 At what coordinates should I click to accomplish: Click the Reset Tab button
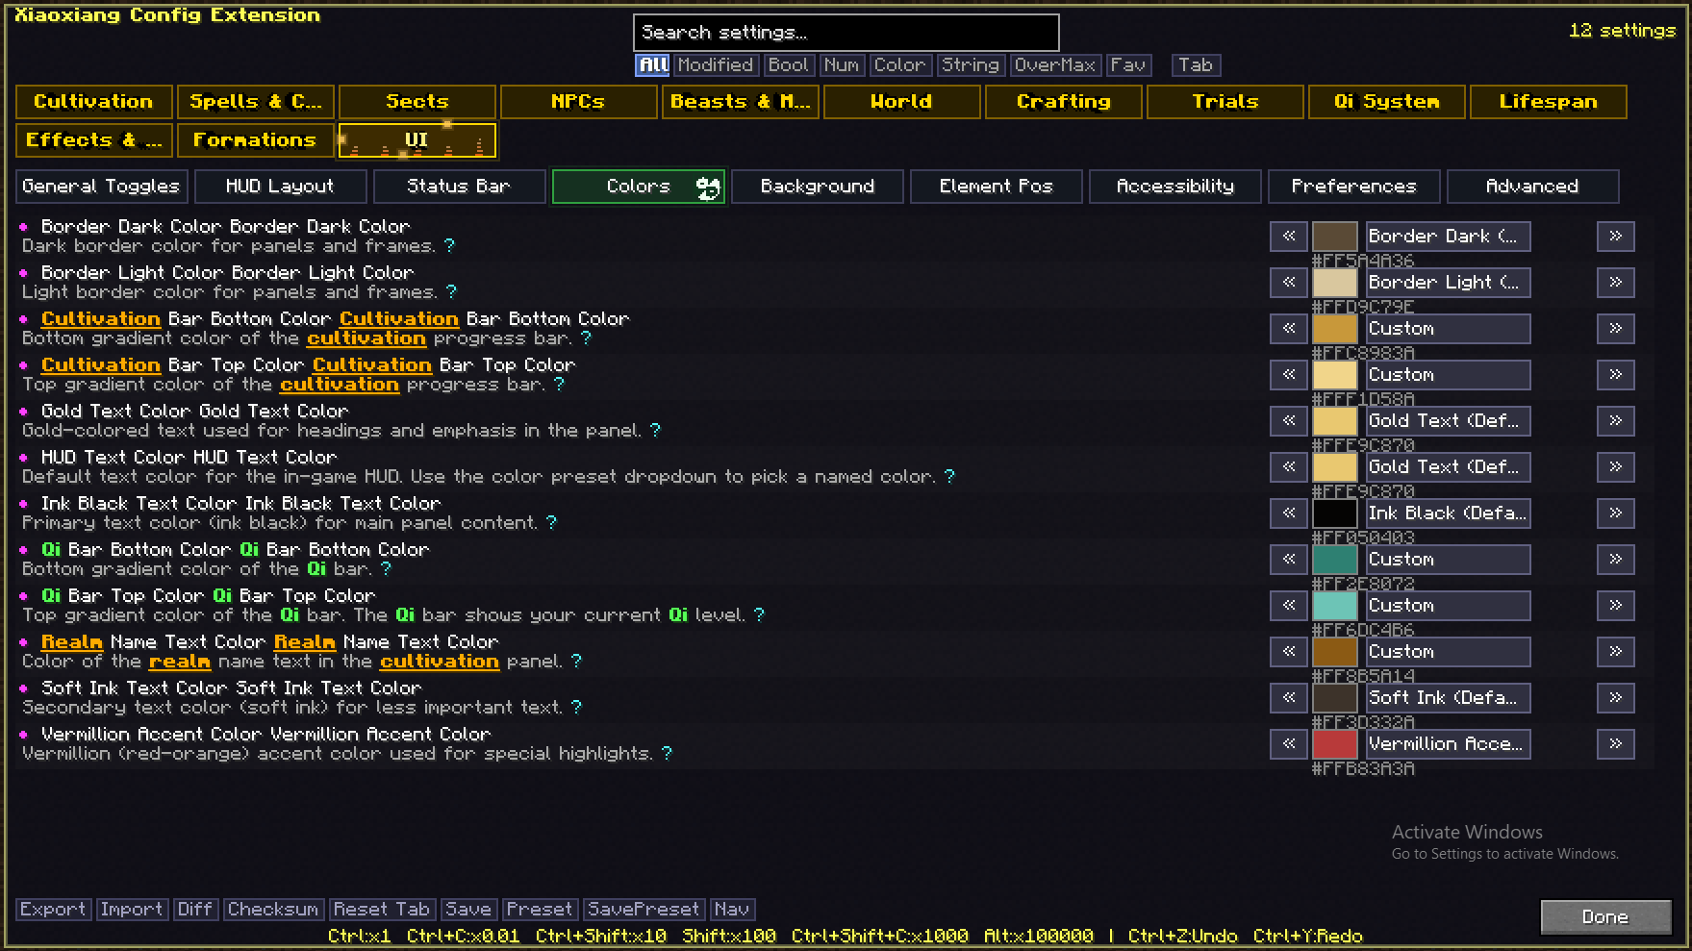(x=381, y=910)
